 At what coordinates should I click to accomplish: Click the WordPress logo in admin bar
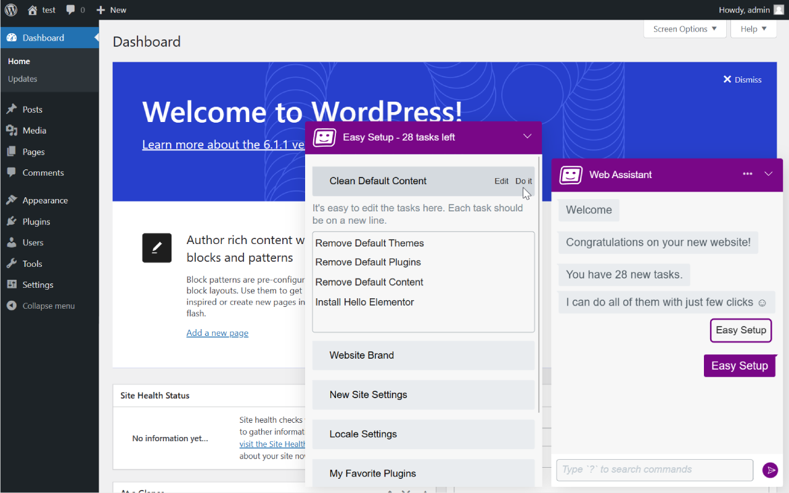click(x=11, y=10)
